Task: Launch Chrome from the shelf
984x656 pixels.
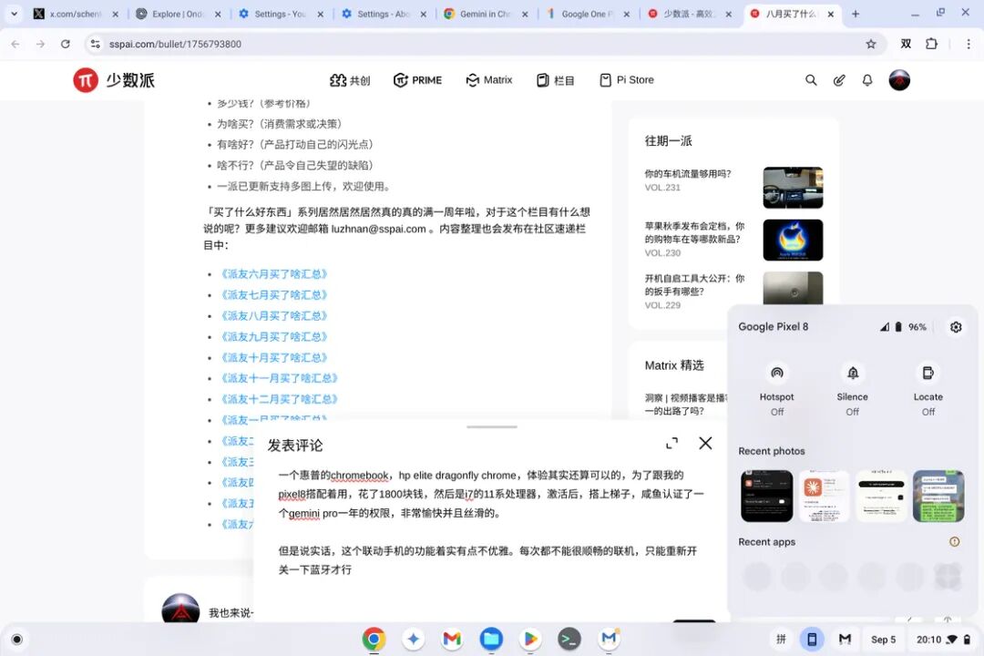Action: coord(374,639)
